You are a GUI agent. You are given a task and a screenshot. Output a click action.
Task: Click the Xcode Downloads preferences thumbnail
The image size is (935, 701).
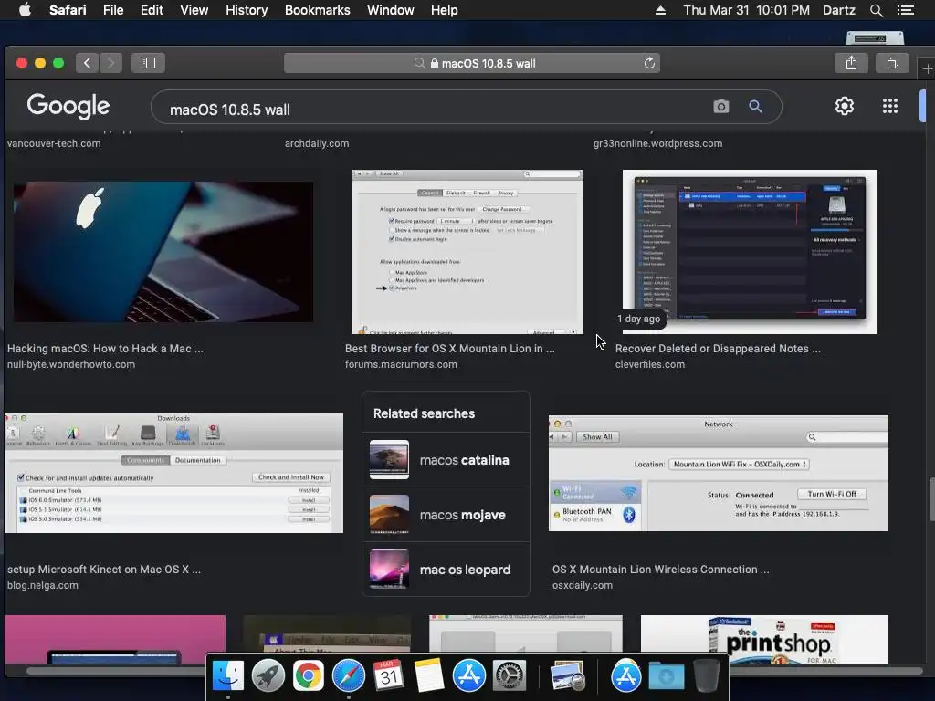coord(173,473)
